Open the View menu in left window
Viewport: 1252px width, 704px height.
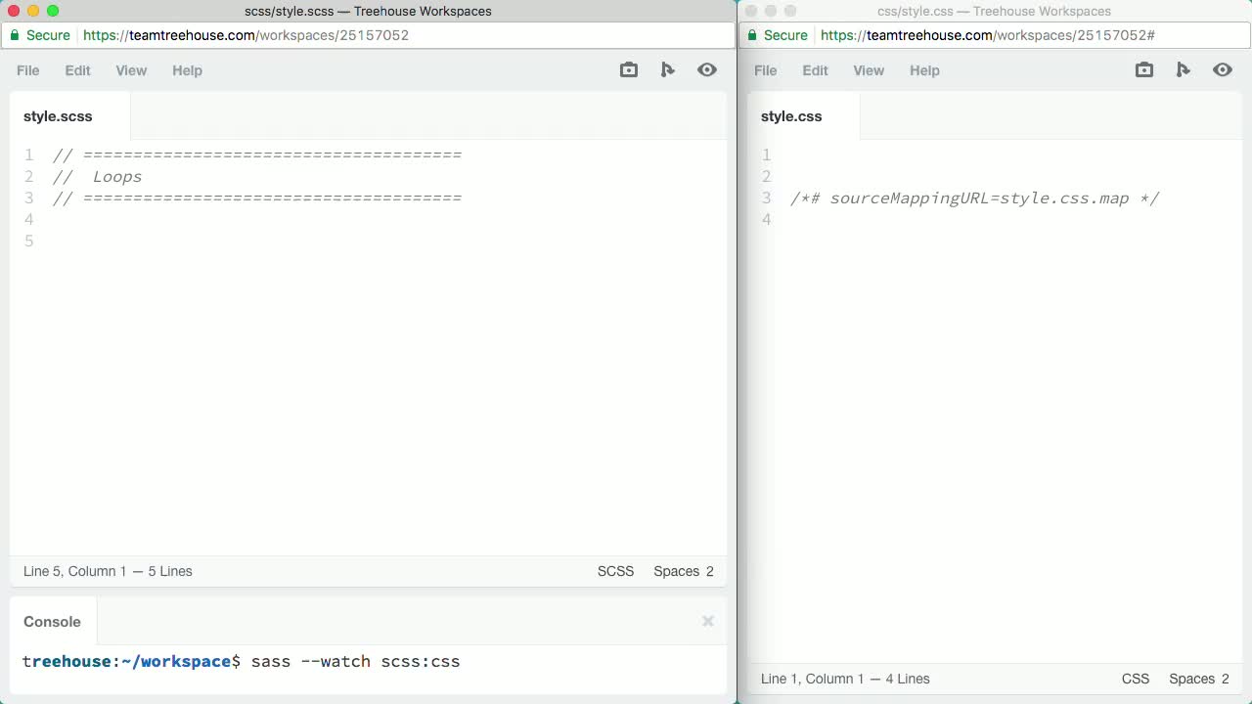pyautogui.click(x=131, y=70)
